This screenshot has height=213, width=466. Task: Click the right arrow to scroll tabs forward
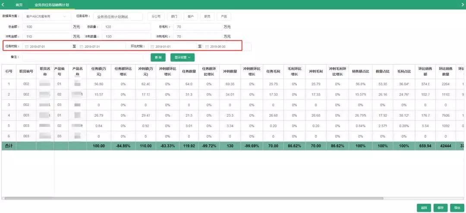click(462, 4)
